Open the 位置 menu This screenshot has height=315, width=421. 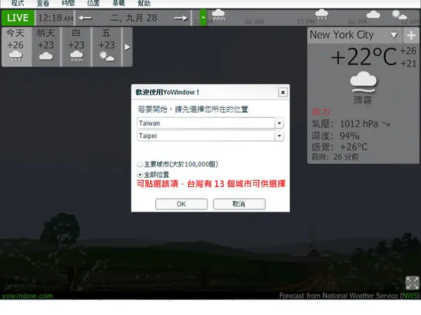tap(93, 3)
